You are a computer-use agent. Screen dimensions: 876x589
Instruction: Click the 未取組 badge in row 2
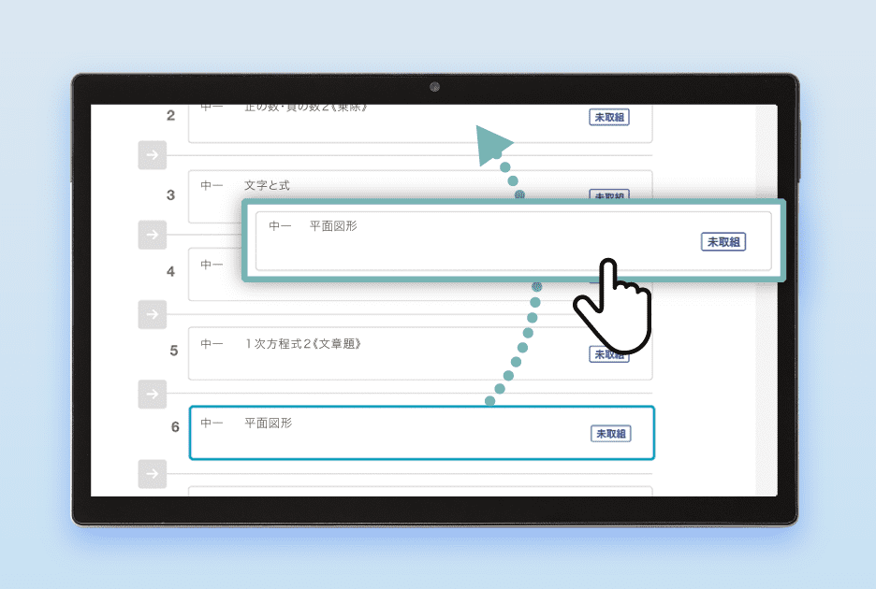coord(609,117)
